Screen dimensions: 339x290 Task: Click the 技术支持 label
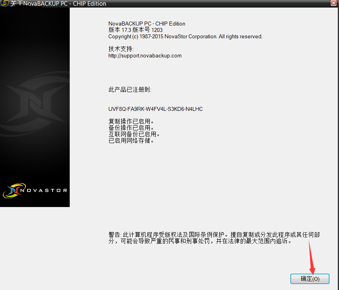121,49
